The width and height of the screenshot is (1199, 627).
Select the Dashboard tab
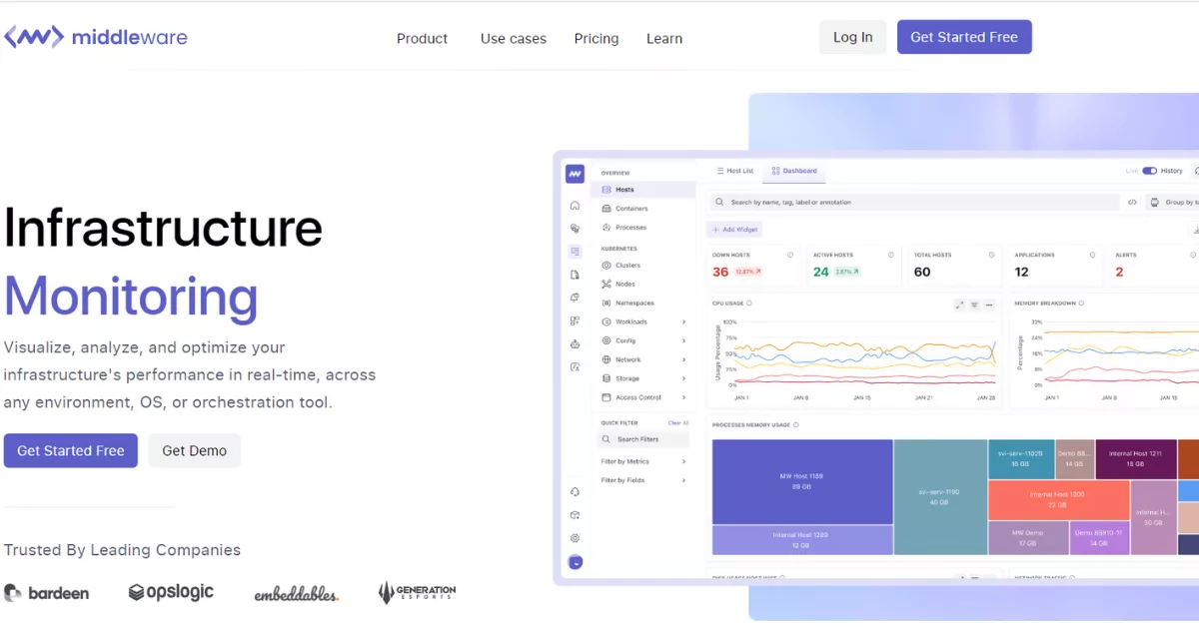pyautogui.click(x=794, y=172)
